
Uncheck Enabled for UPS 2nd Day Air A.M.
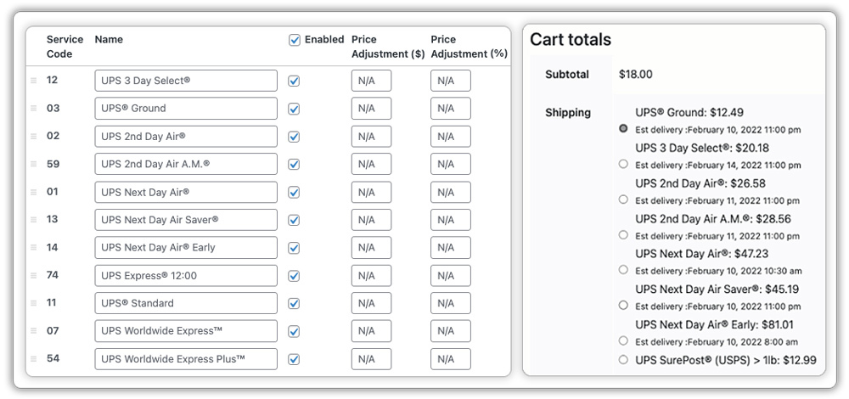[294, 164]
